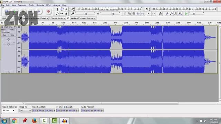
Task: Click the Fit Selection zoom icon
Action: (176, 14)
